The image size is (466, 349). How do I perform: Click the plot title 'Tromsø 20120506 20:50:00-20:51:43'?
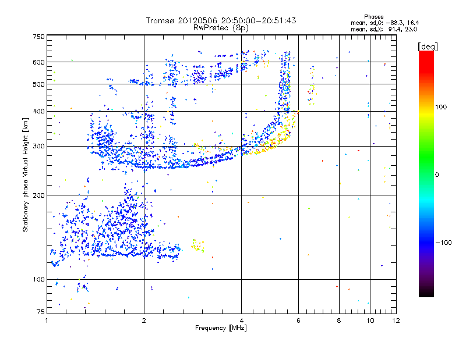coord(221,20)
